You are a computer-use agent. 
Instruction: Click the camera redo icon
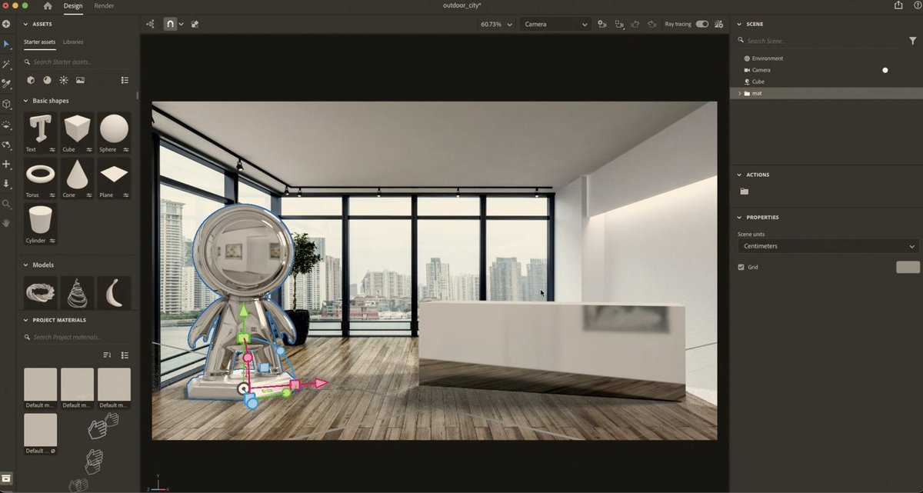click(652, 24)
